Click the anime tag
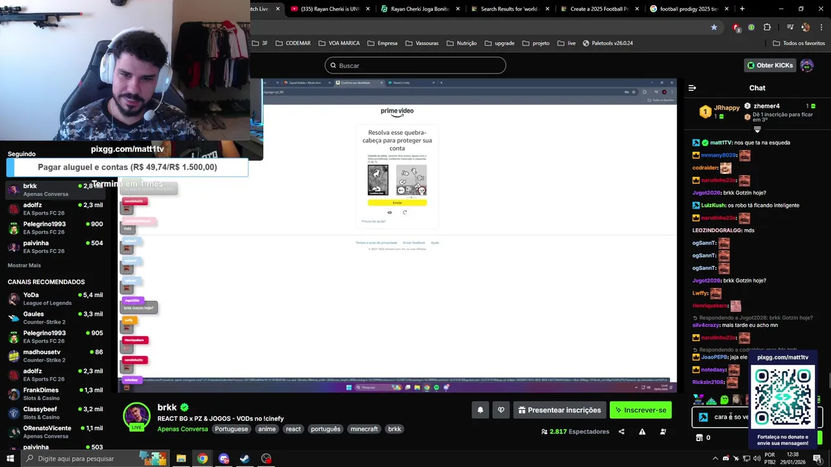Image resolution: width=831 pixels, height=467 pixels. [267, 429]
